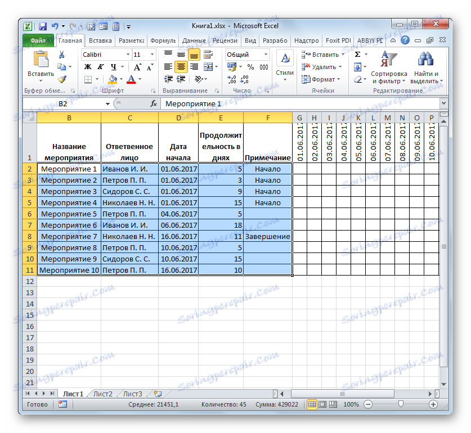Insert a new worksheet tab
This screenshot has height=433, width=471.
click(158, 394)
